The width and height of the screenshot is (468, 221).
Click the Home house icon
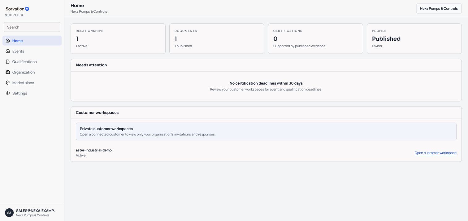tap(8, 41)
